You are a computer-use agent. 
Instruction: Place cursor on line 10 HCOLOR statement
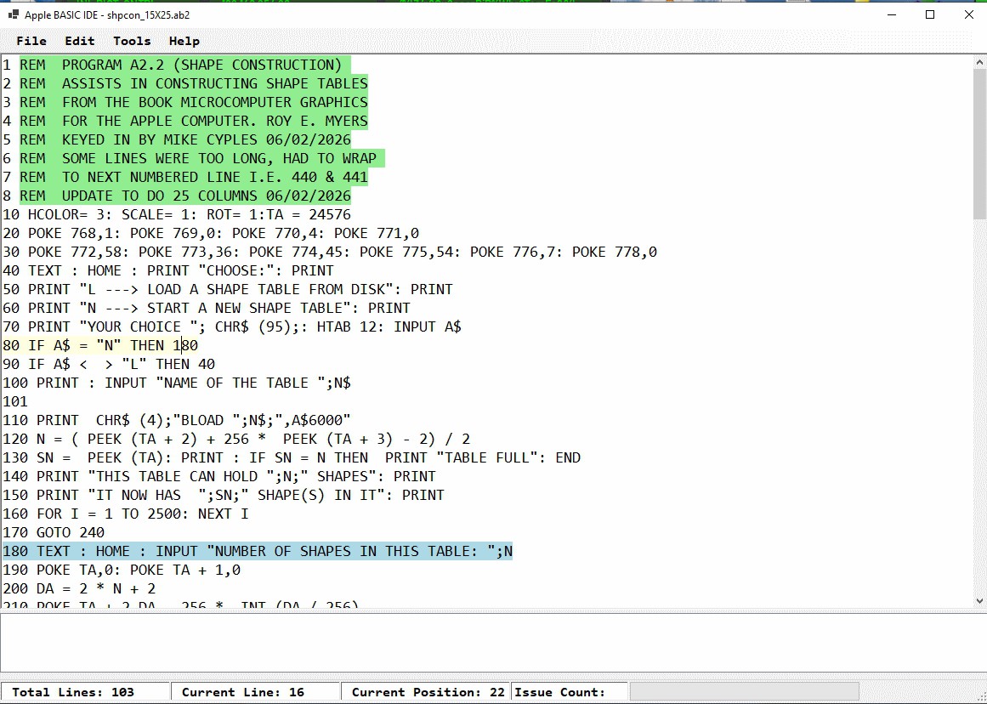click(x=177, y=215)
